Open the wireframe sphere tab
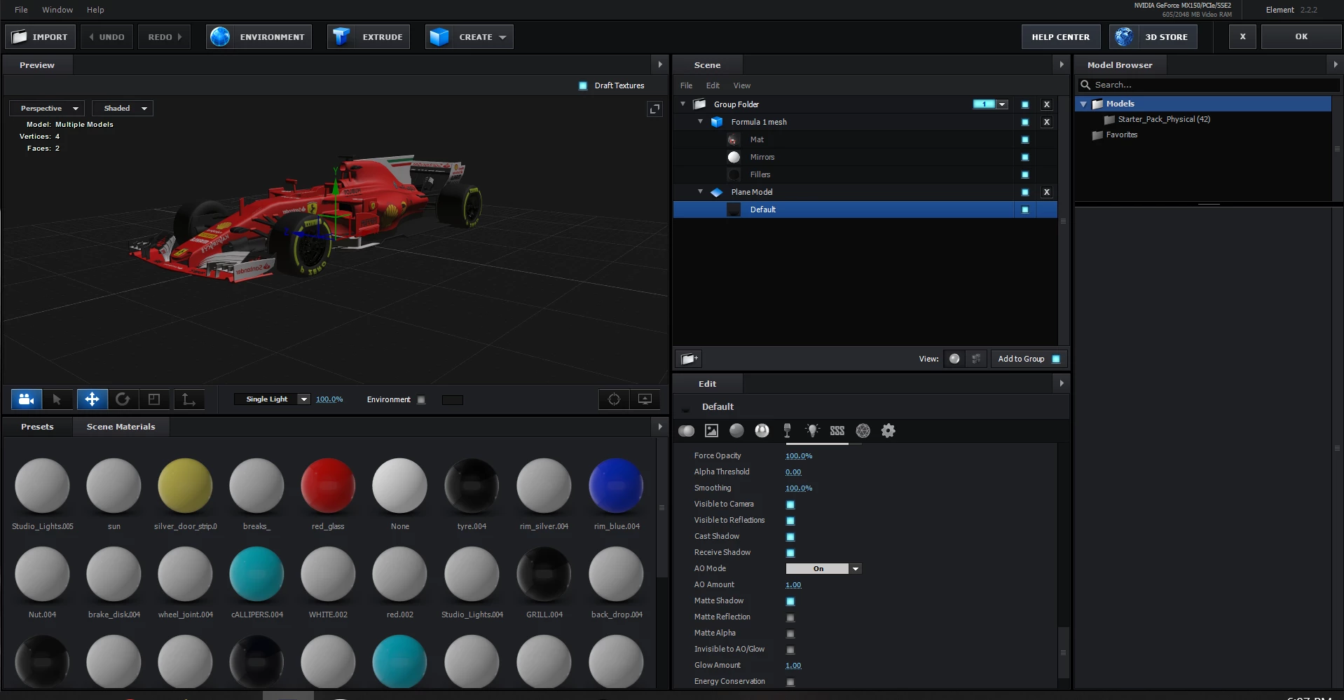This screenshot has height=700, width=1344. (x=863, y=431)
